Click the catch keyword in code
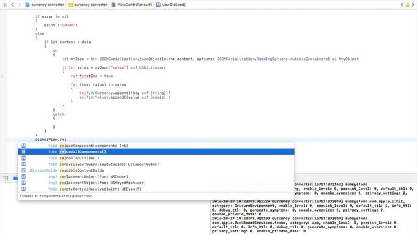Image resolution: width=417 pixels, height=235 pixels. pyautogui.click(x=59, y=114)
